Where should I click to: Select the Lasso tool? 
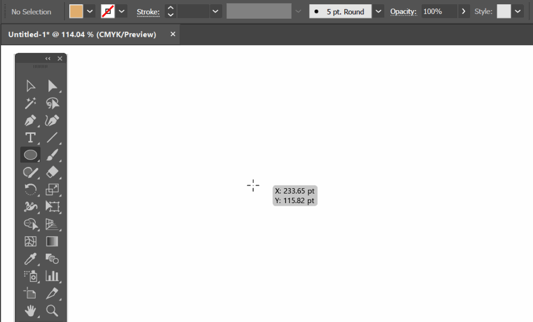click(x=52, y=103)
